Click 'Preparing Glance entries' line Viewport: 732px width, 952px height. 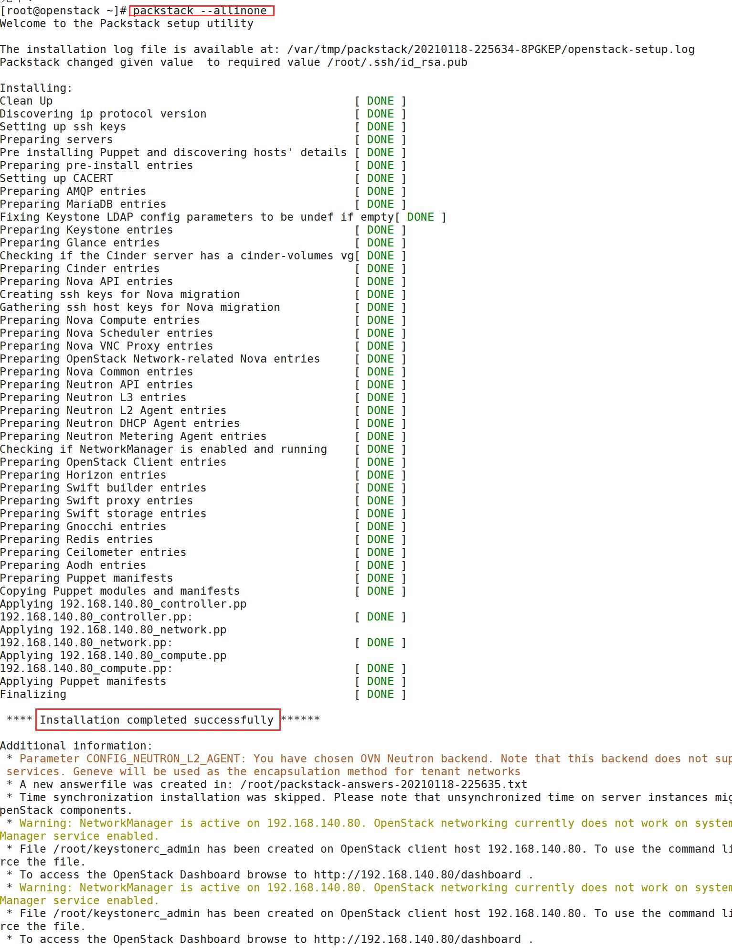tap(80, 243)
